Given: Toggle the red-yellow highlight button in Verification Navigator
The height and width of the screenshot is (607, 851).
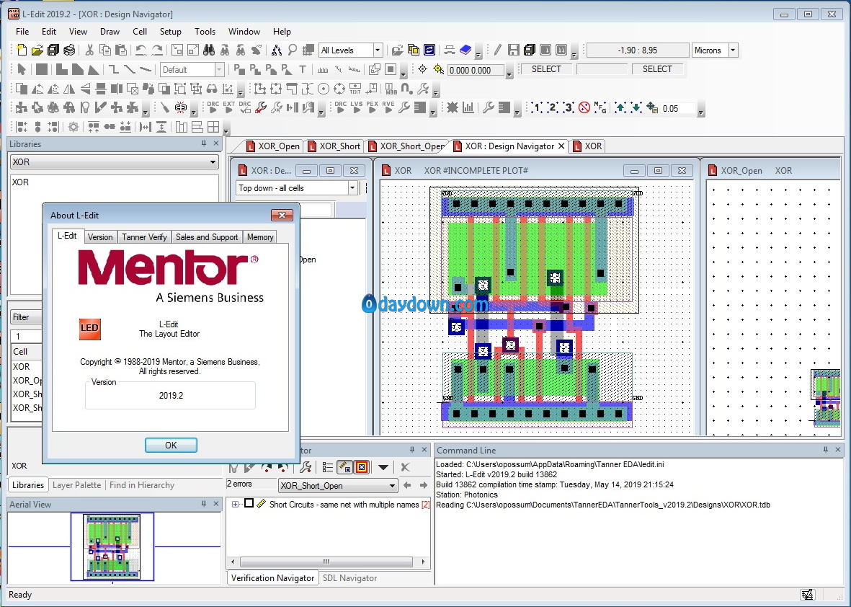Looking at the screenshot, I should tap(362, 467).
